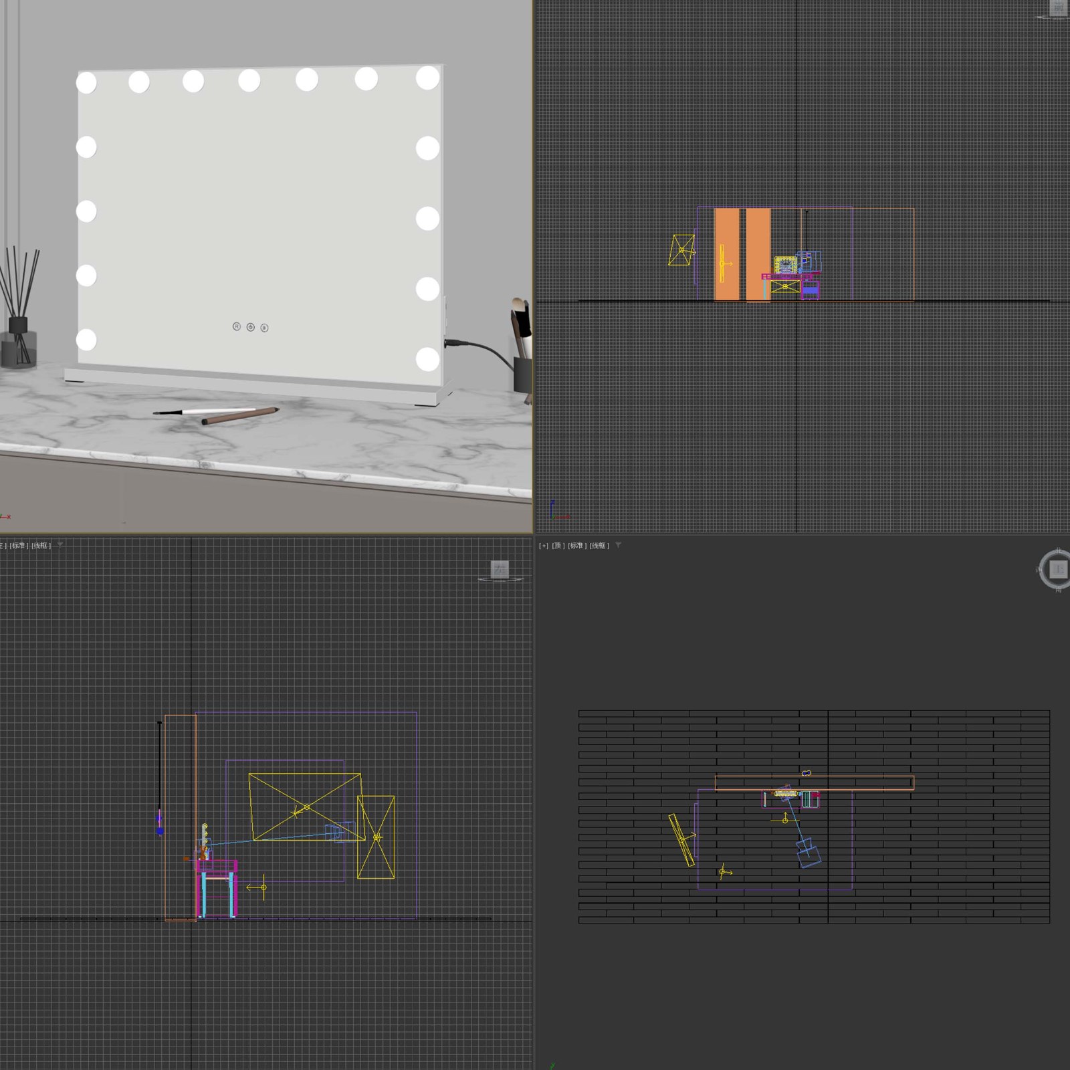Open the [顶] point-of-view menu in top viewport
1070x1070 pixels.
pyautogui.click(x=558, y=546)
